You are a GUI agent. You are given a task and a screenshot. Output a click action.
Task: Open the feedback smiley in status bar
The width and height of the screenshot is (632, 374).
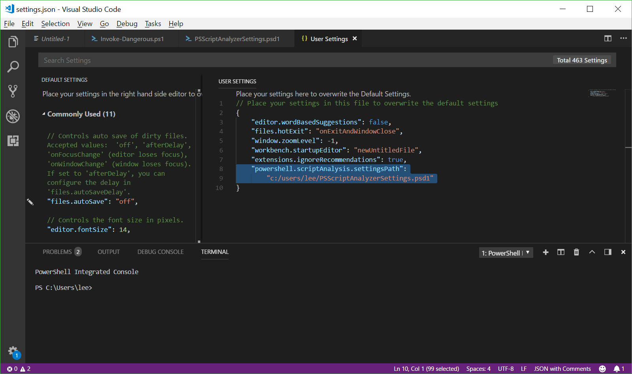(x=602, y=368)
